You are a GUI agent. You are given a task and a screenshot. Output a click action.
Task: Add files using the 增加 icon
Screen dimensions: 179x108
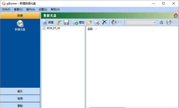pyautogui.click(x=75, y=22)
